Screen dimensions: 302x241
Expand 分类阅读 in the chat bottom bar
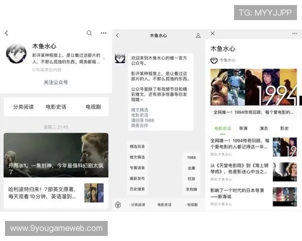[137, 205]
